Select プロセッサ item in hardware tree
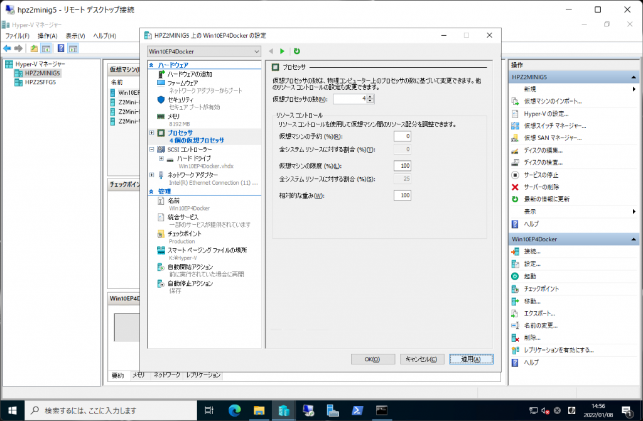 pos(180,133)
